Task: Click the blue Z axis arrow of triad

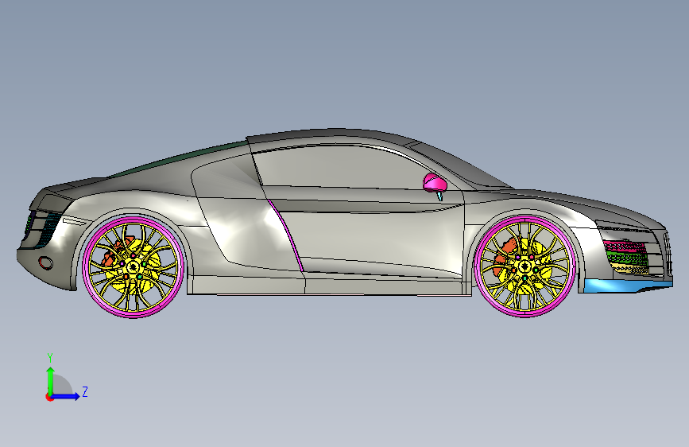Action: 66,396
